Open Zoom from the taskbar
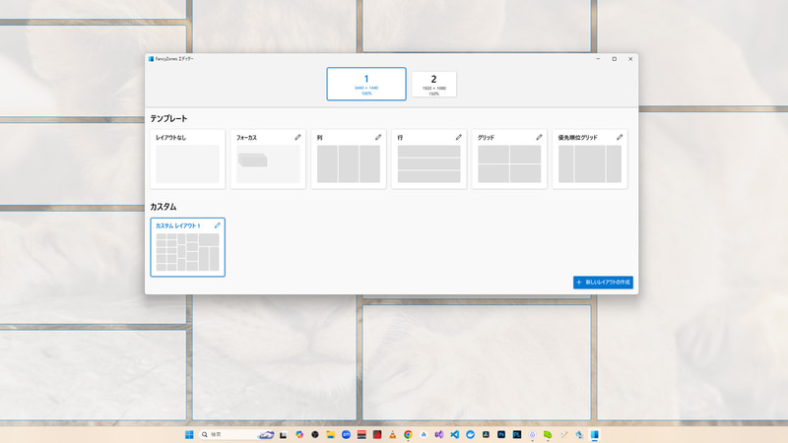788x443 pixels. [346, 434]
